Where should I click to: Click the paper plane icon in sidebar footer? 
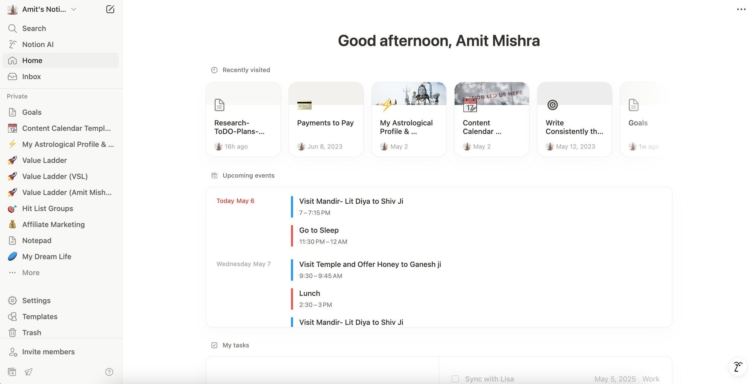click(29, 372)
